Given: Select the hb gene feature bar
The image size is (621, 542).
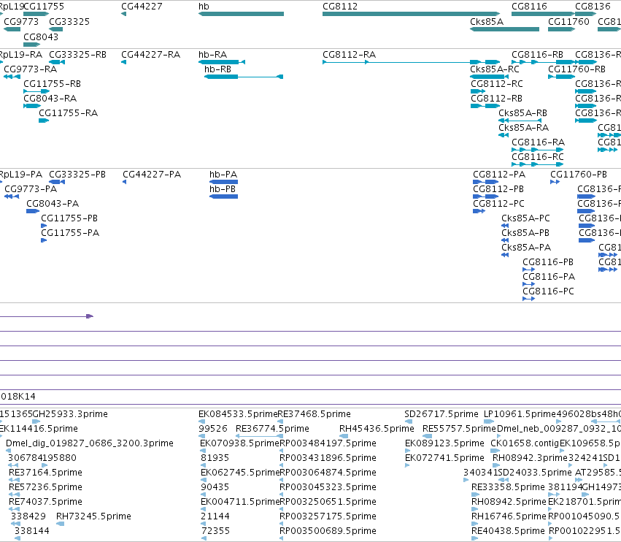Looking at the screenshot, I should (242, 14).
